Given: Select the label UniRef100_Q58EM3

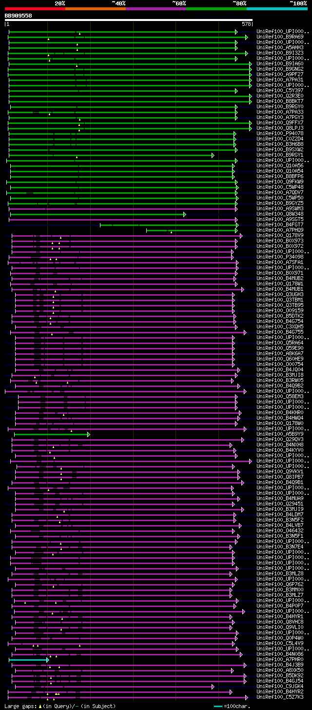Looking at the screenshot, I should tap(280, 396).
